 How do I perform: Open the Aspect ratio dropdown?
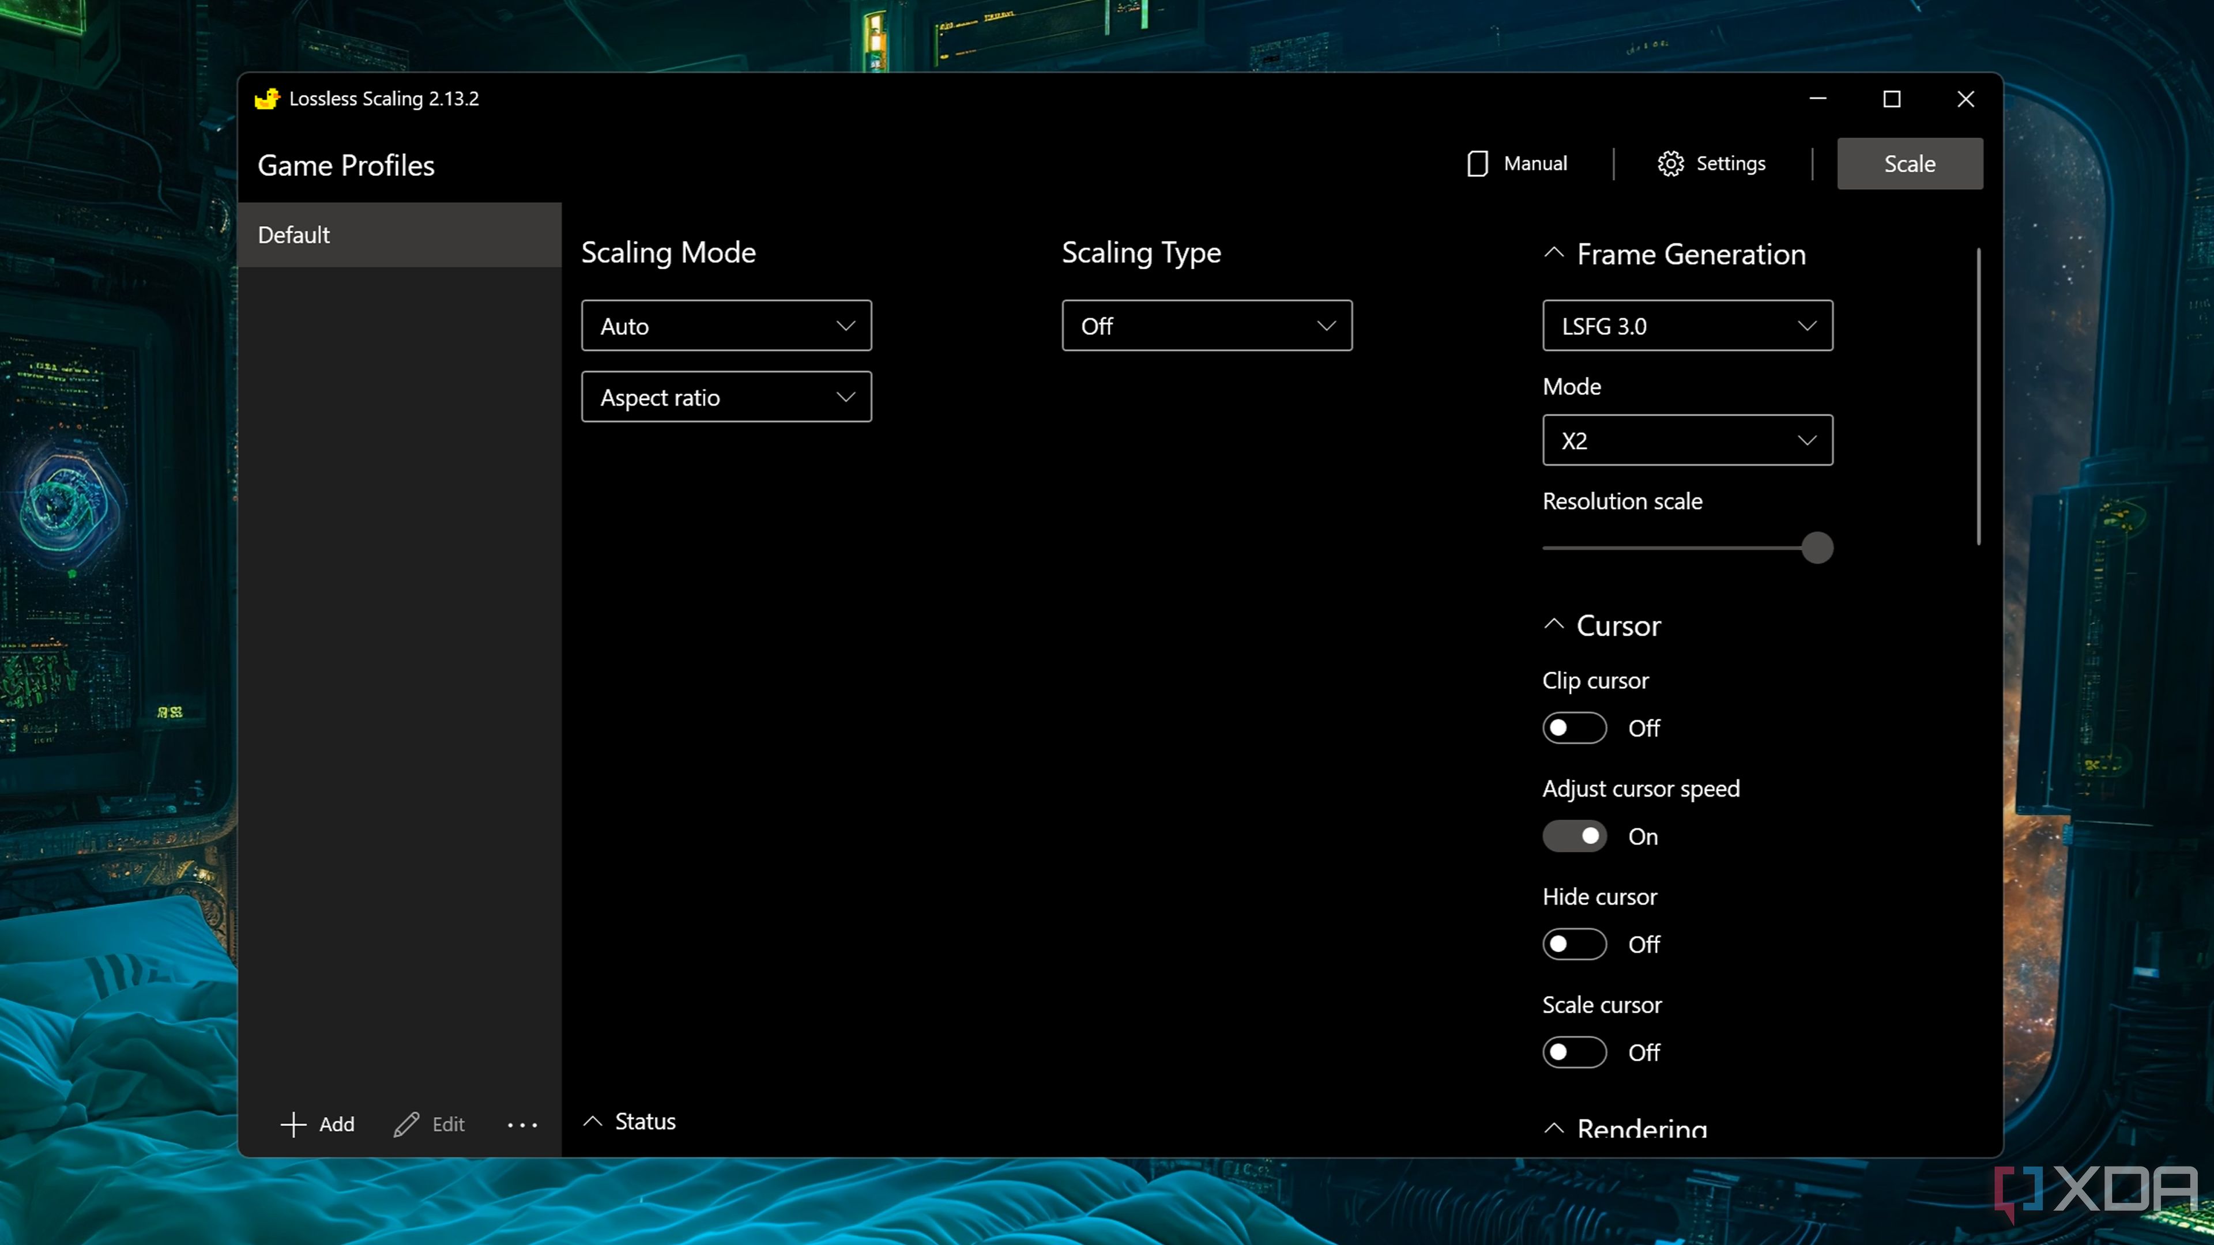tap(726, 397)
